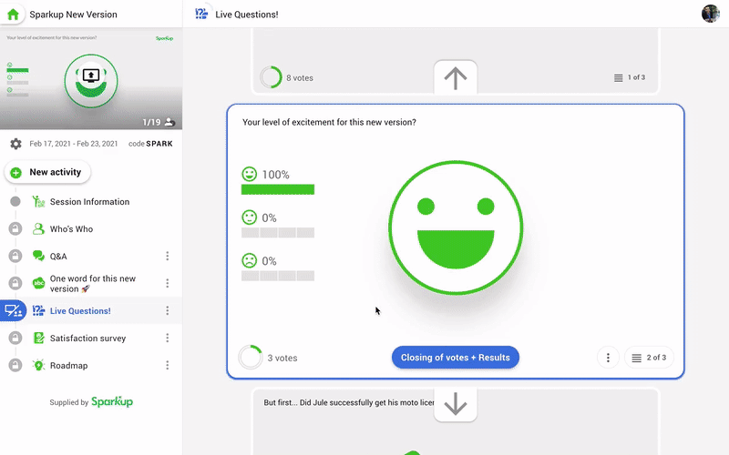Click the happy smiley 100% icon

(249, 174)
